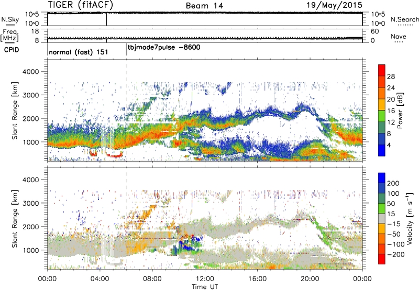Click the 'normal (fast) 151' mode text
This screenshot has height=290, width=419.
click(79, 52)
